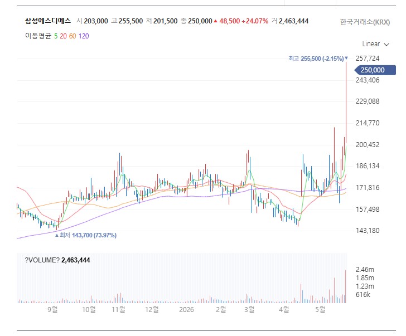Click the low price 201,500 value

[x=166, y=21]
